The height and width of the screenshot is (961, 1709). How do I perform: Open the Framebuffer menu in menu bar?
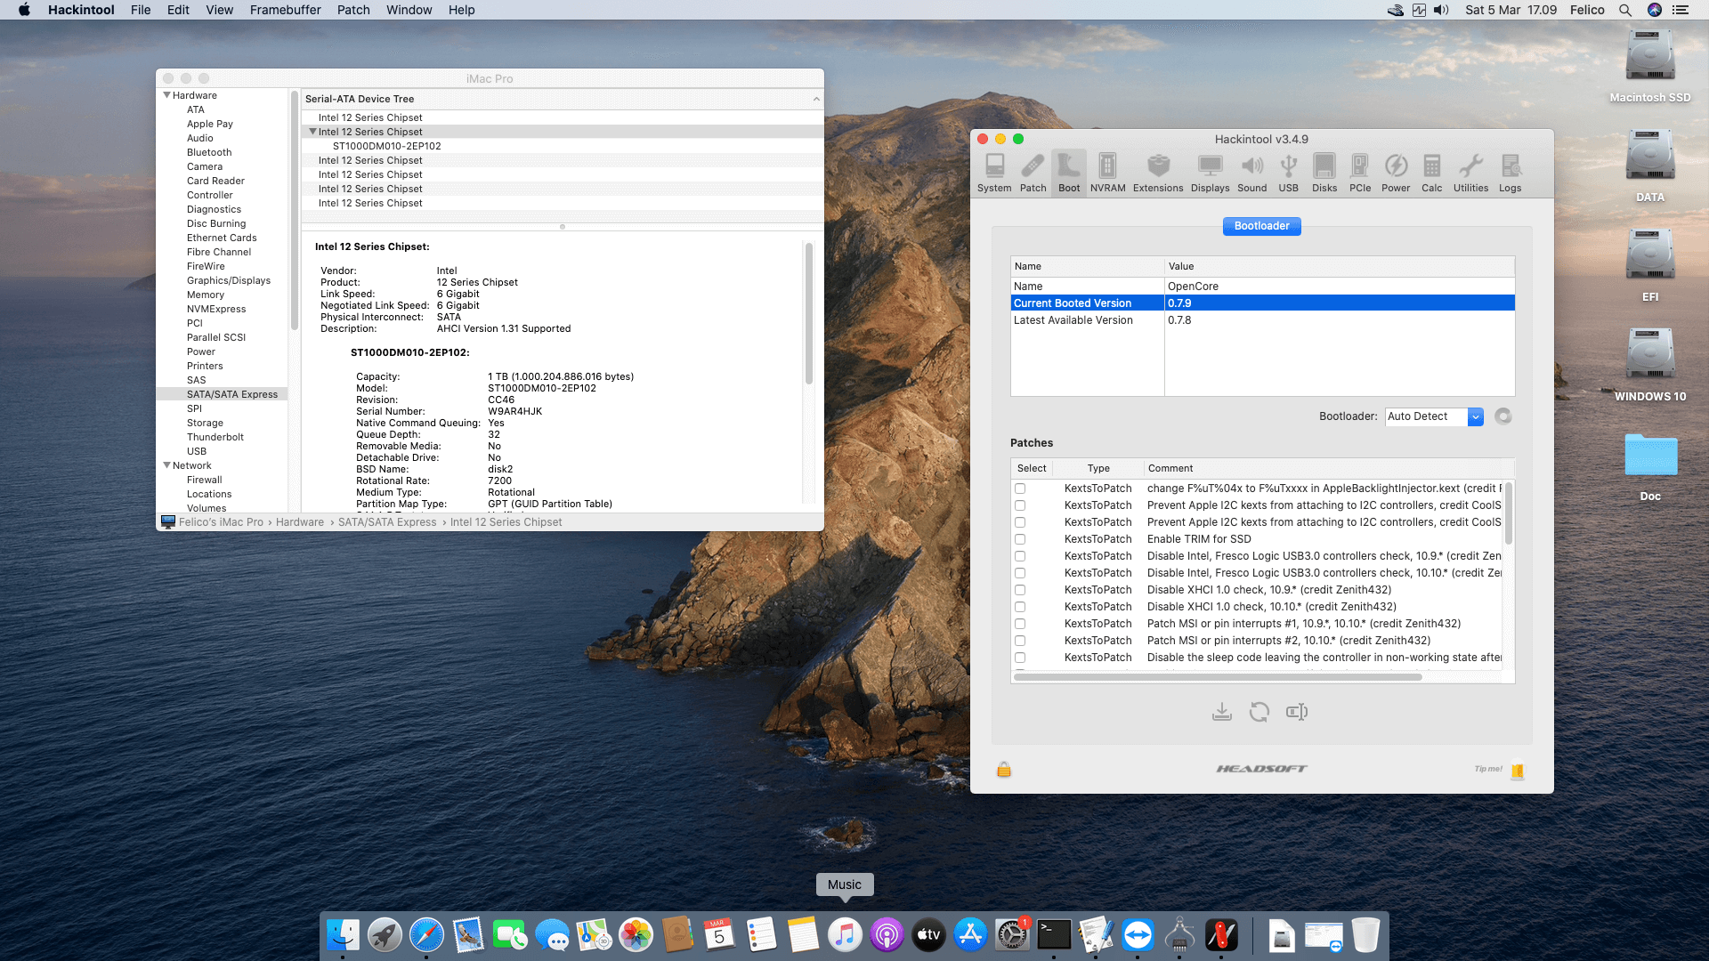[285, 10]
